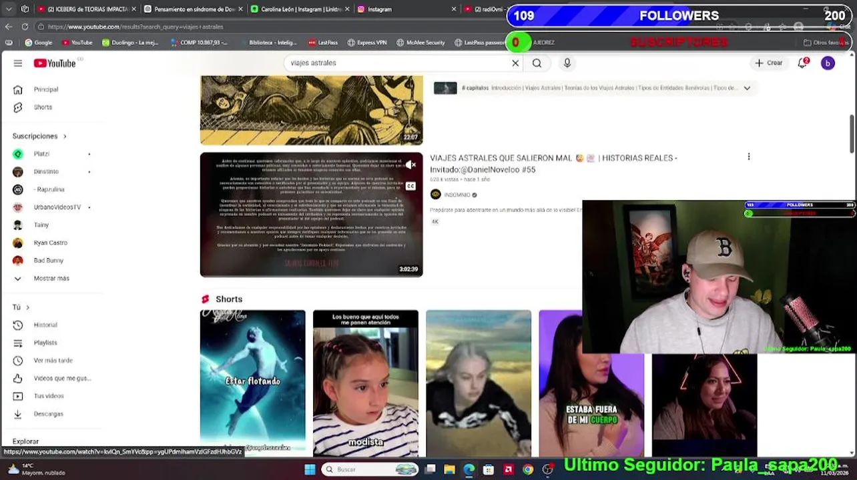Open Bad Bunny subscription channel
The width and height of the screenshot is (857, 480).
point(48,261)
